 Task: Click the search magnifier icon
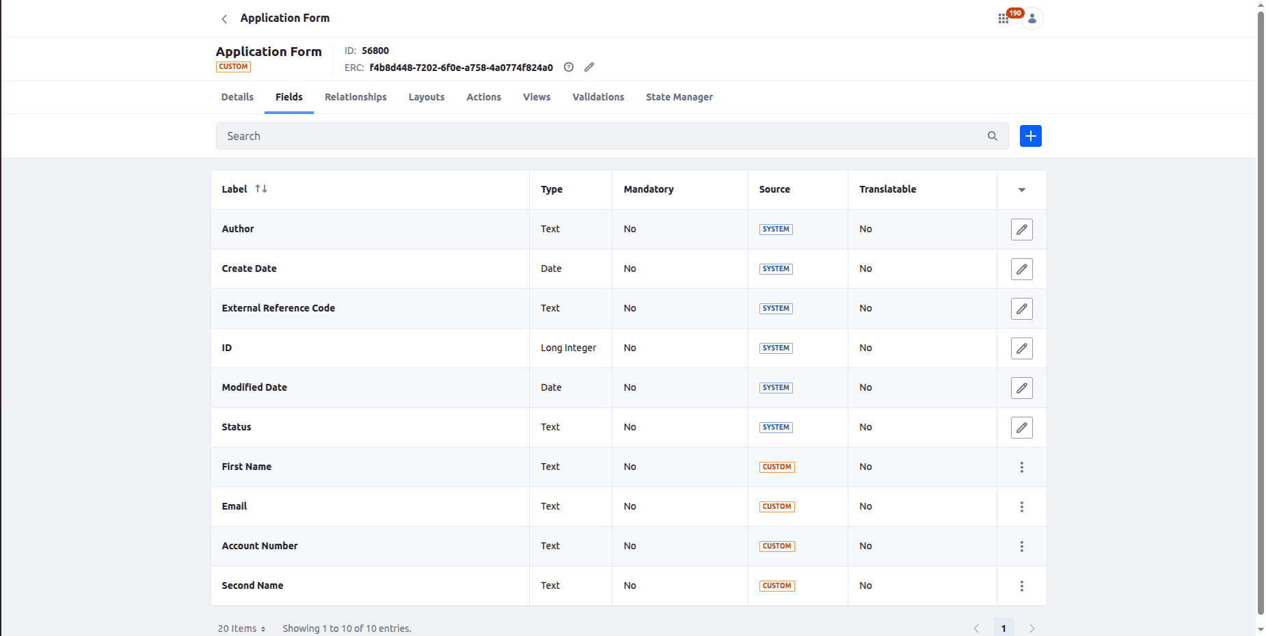point(993,136)
